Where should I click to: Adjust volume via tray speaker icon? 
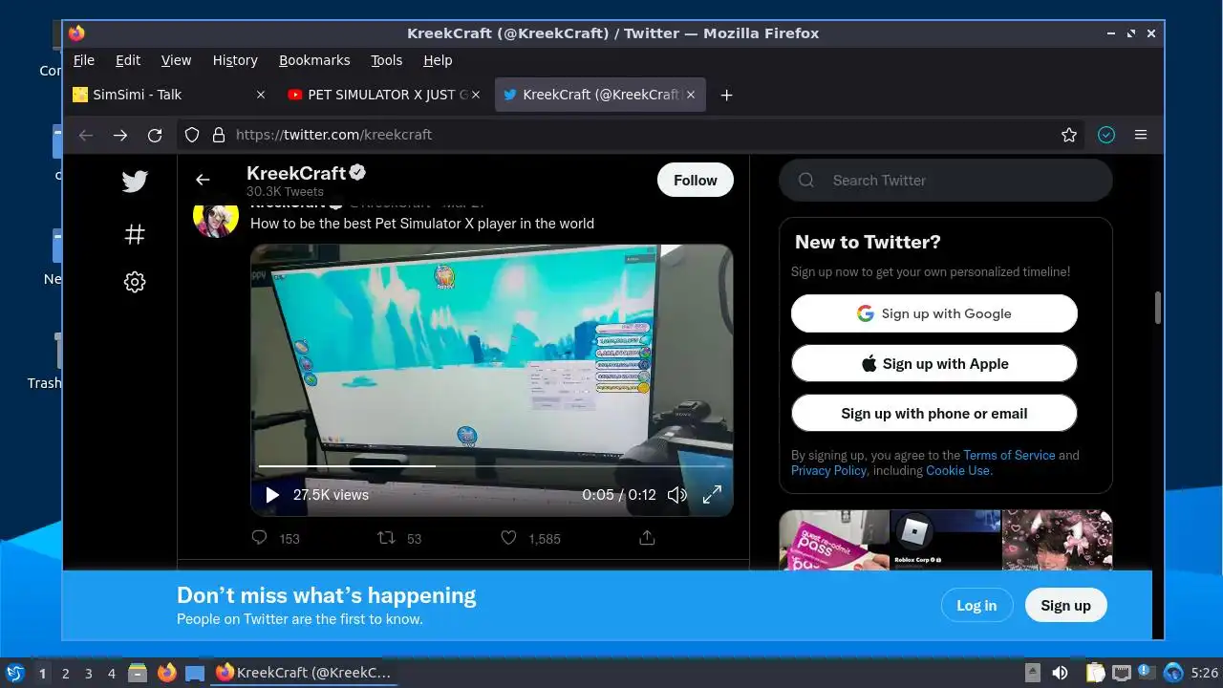1060,673
